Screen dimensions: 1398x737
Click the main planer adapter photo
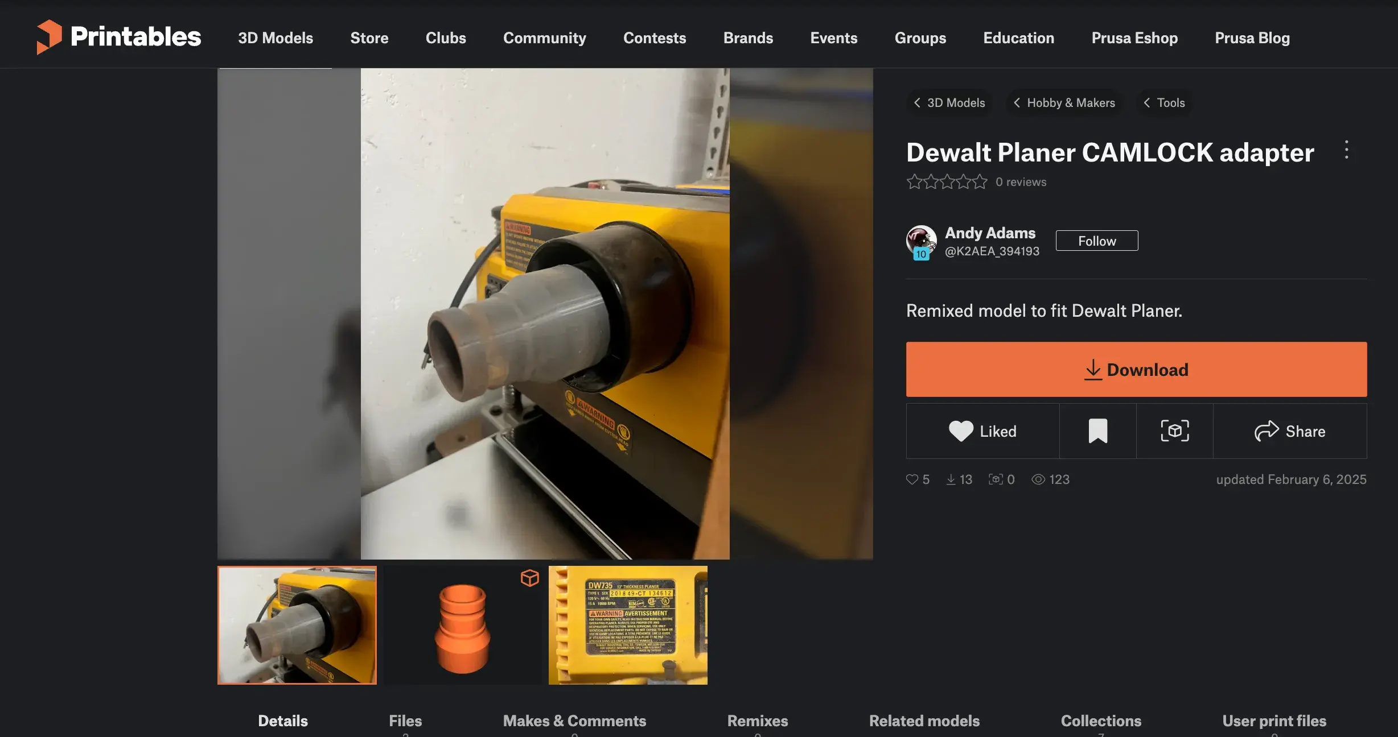coord(545,314)
